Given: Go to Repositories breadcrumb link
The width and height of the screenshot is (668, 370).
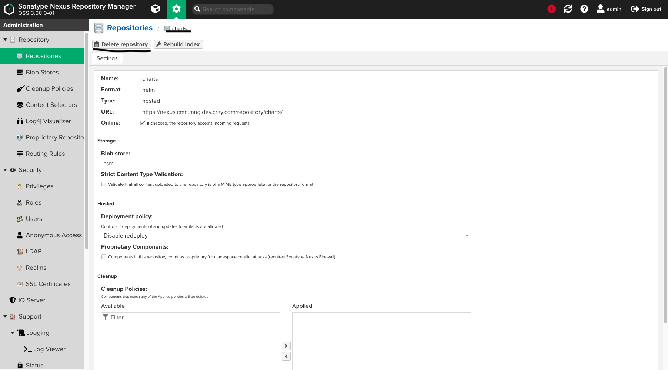Looking at the screenshot, I should tap(130, 28).
